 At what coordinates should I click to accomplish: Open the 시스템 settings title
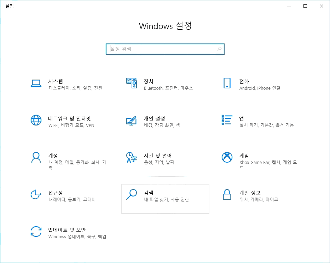[x=56, y=81]
